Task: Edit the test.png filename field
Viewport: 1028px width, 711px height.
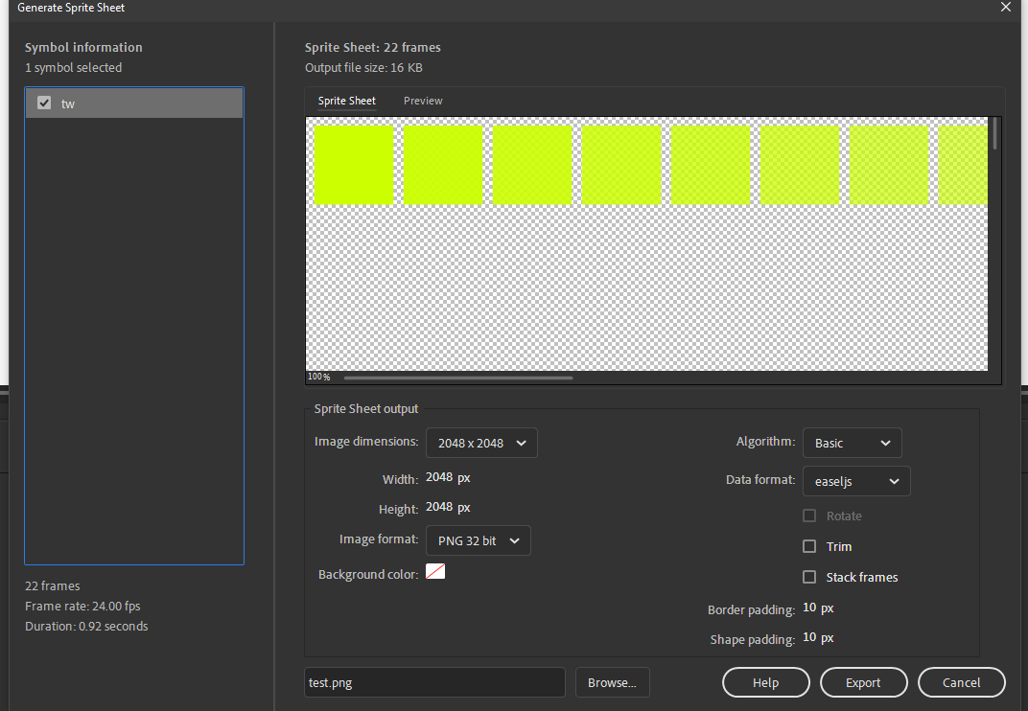Action: click(x=433, y=682)
